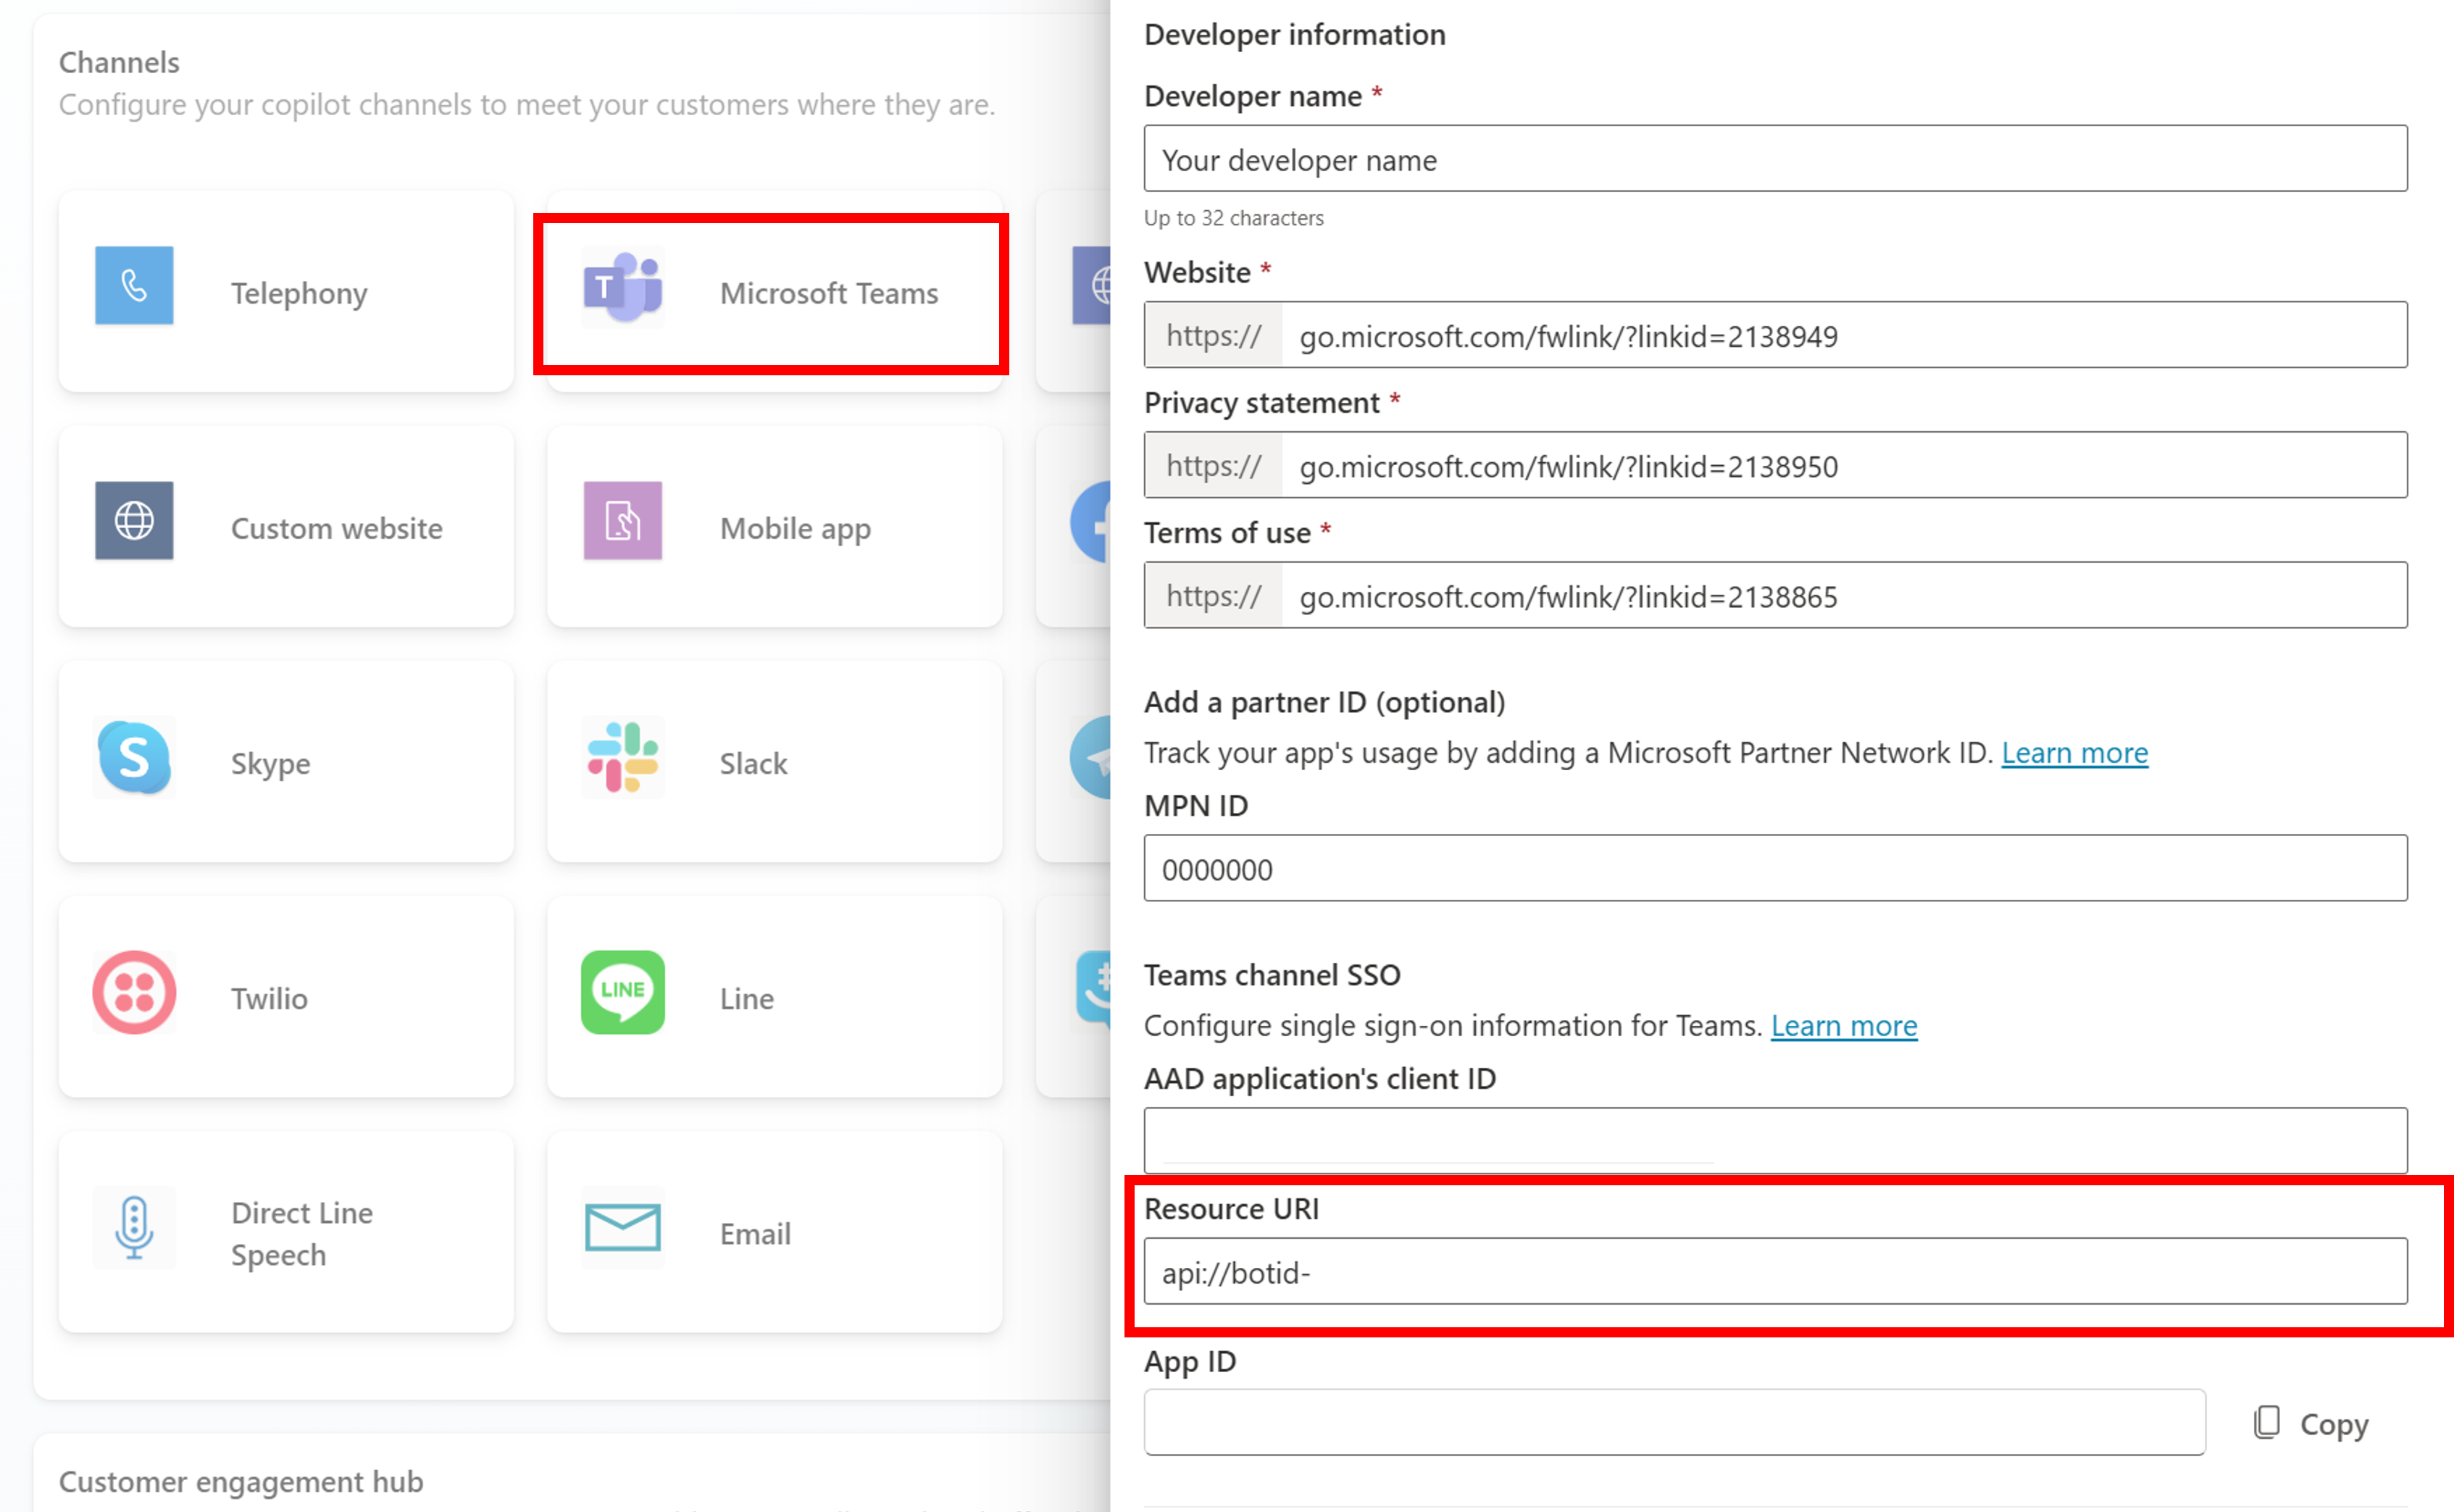Select the MPN ID input field
2454x1512 pixels.
pyautogui.click(x=1776, y=869)
